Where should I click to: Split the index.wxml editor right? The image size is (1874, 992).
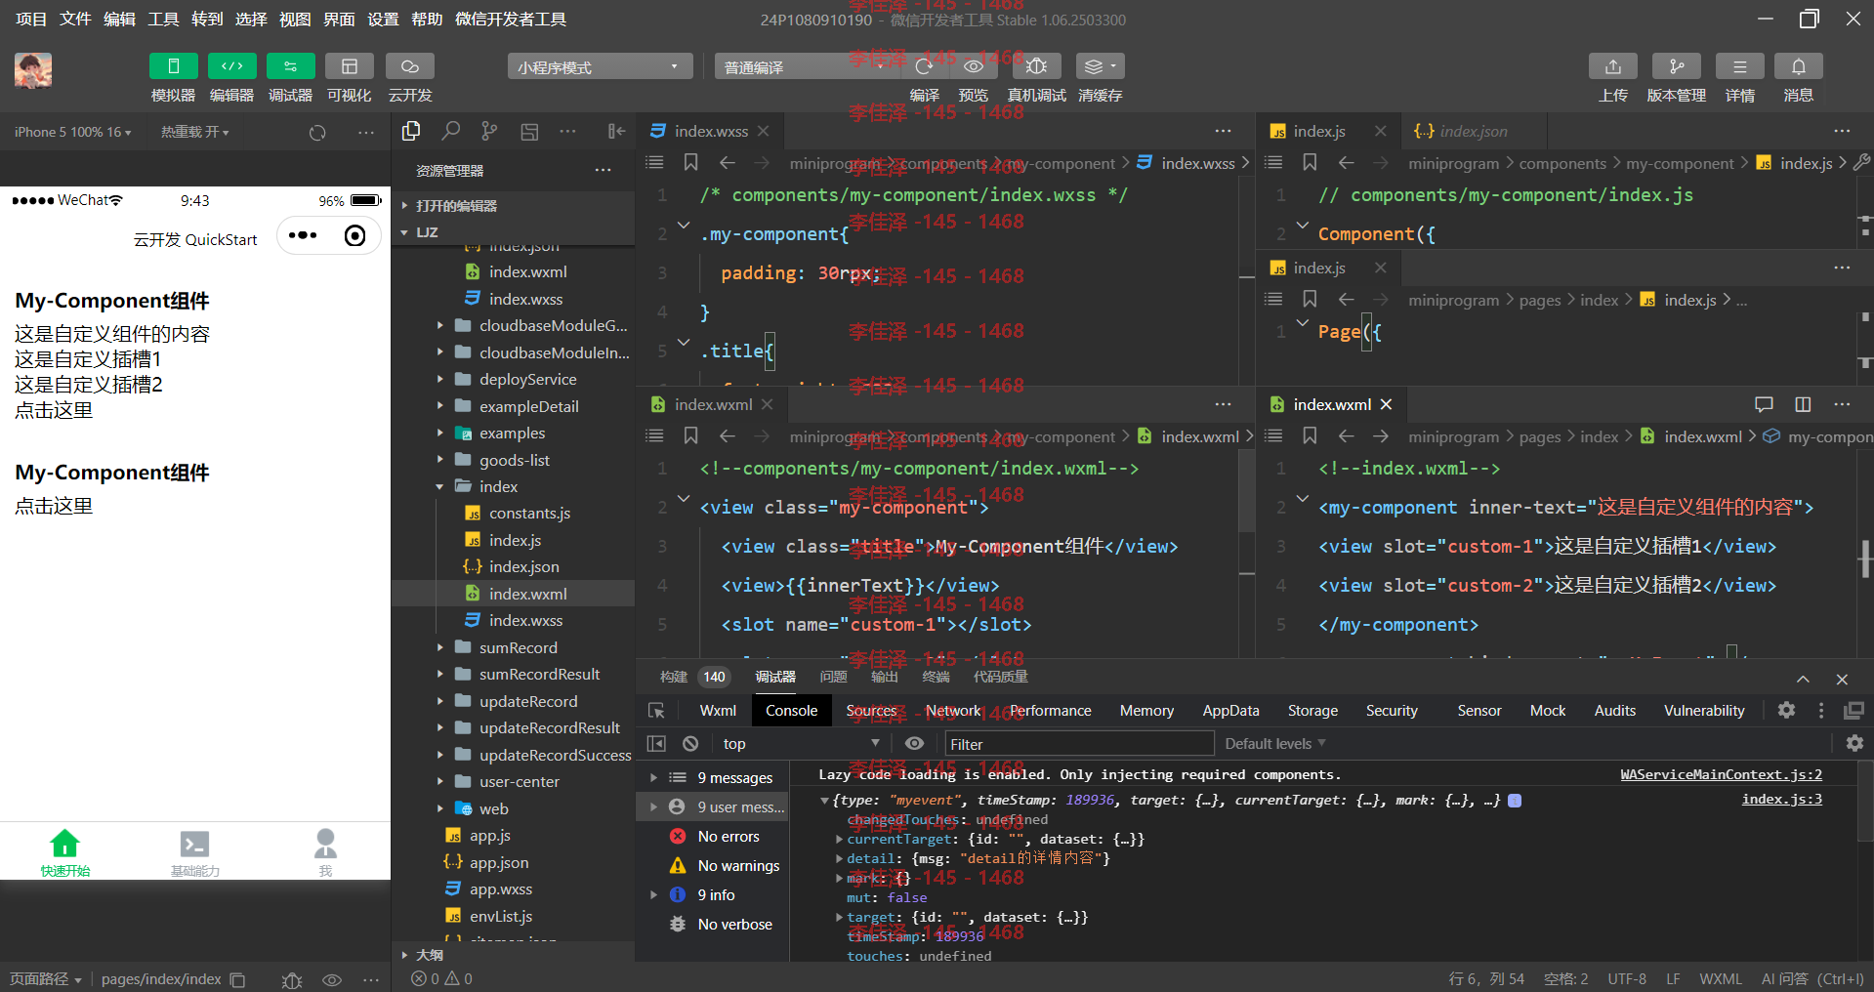coord(1803,404)
